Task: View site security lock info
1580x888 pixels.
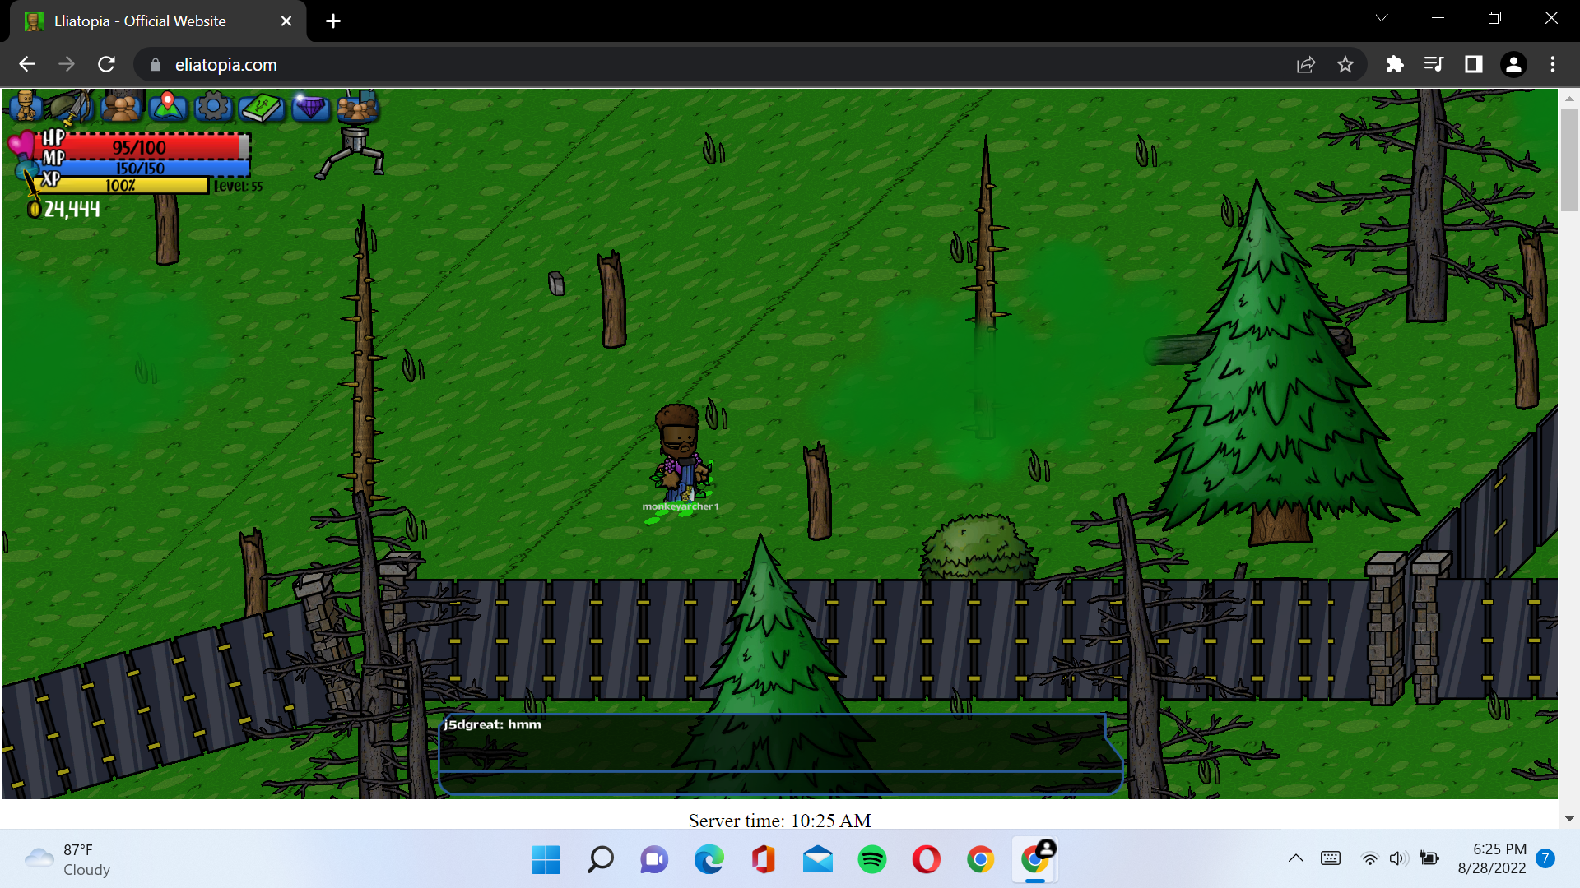Action: tap(155, 64)
